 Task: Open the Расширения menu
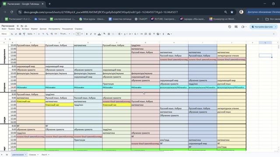point(67,29)
